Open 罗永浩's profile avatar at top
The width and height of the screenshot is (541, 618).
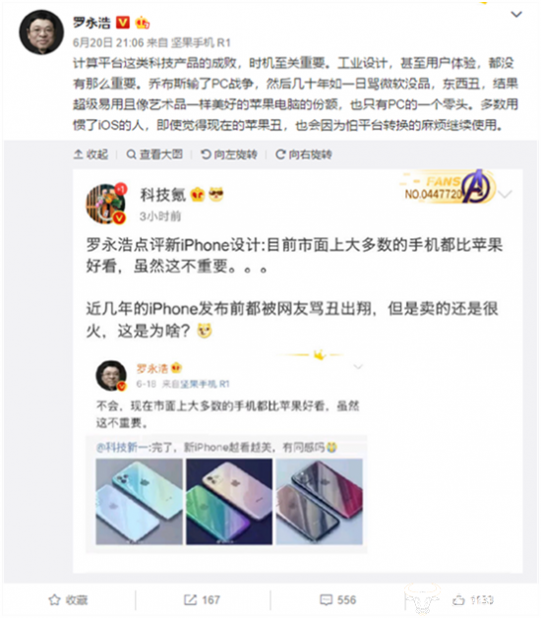(x=41, y=32)
